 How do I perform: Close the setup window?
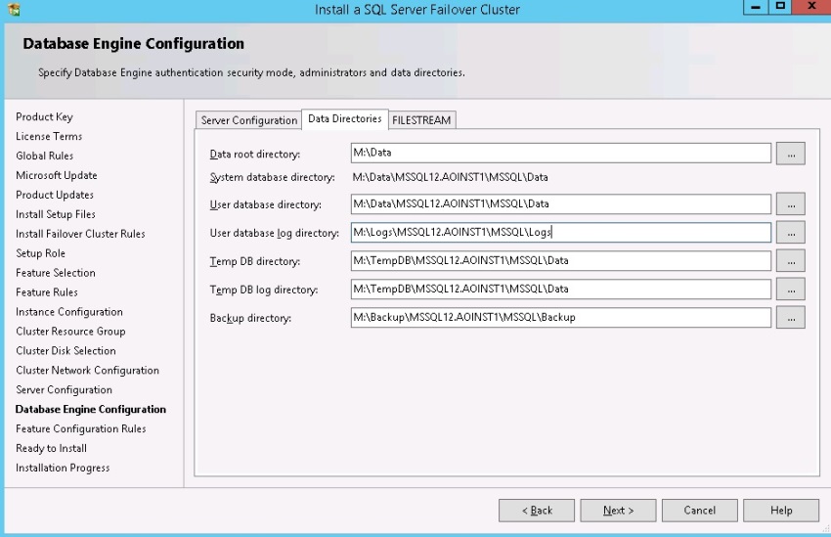[811, 7]
